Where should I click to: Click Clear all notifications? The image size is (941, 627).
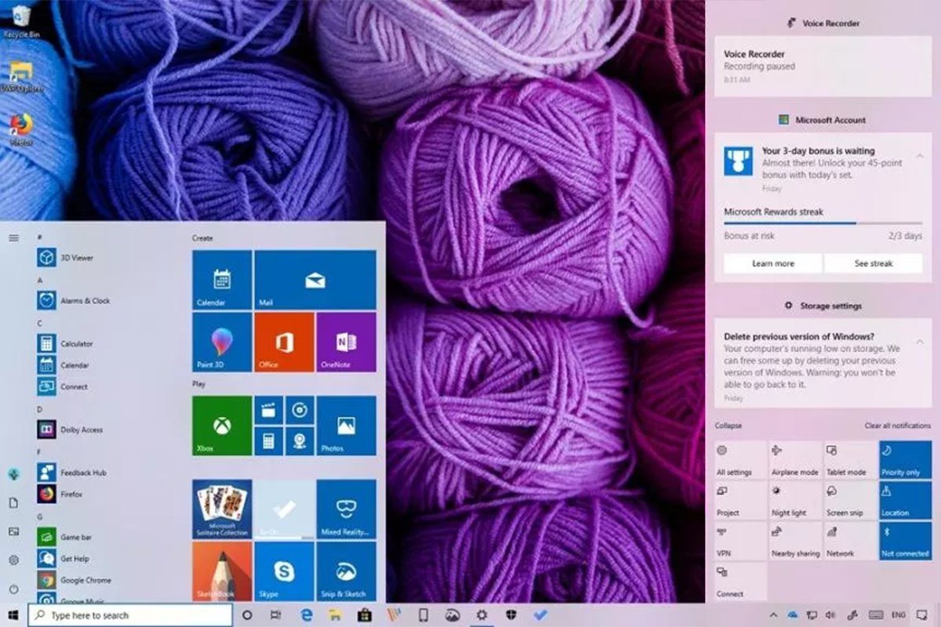pos(897,426)
